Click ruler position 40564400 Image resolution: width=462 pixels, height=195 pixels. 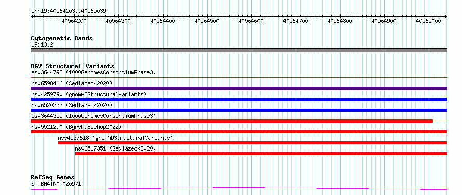[162, 21]
